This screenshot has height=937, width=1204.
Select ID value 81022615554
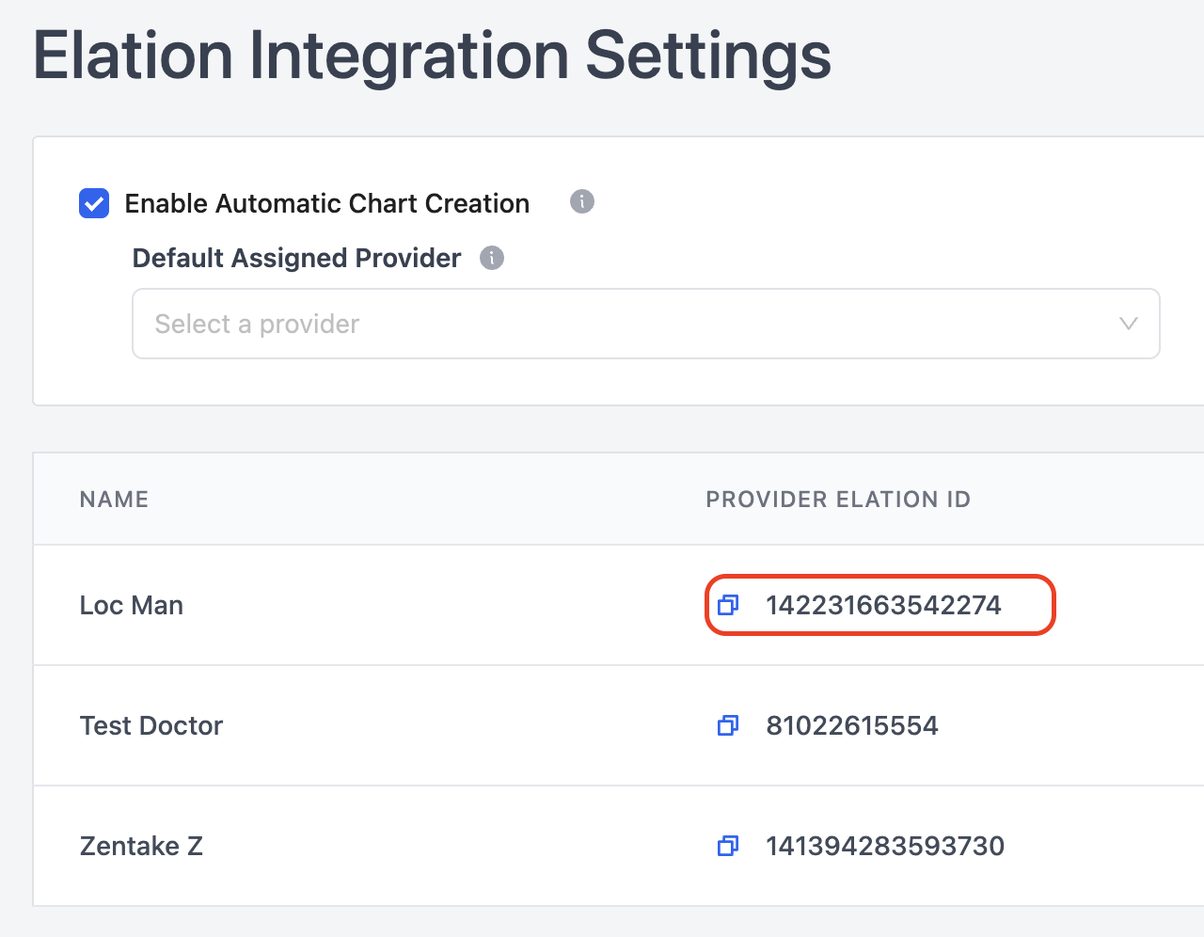pos(852,725)
